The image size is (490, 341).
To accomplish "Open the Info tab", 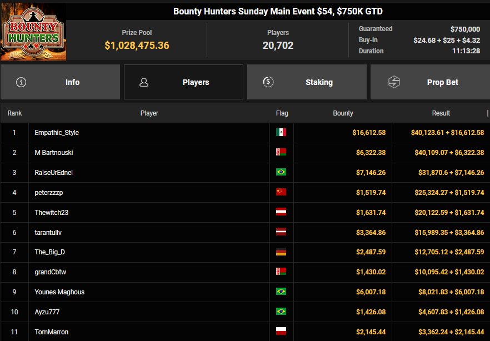I will click(60, 82).
